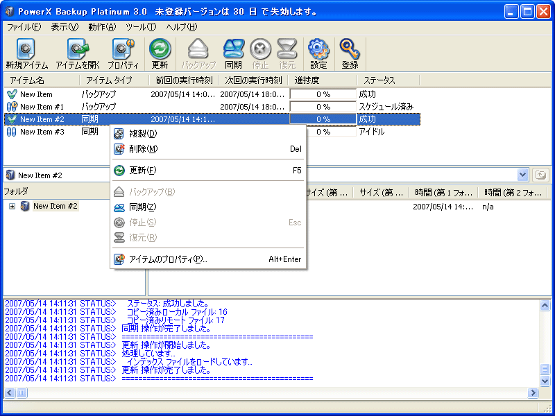Click the n/a cell in file pane
Image resolution: width=555 pixels, height=416 pixels.
coord(488,207)
